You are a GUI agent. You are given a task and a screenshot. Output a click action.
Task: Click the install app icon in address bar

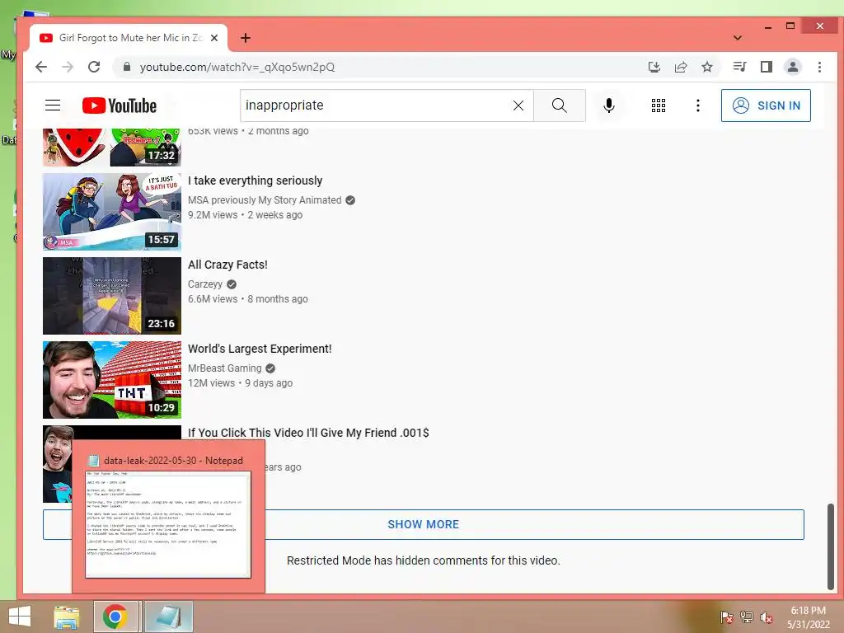[x=654, y=67]
